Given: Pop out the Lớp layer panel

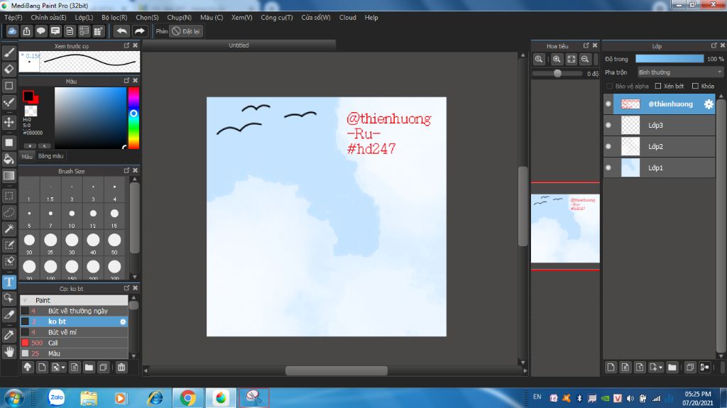Looking at the screenshot, I should (x=714, y=45).
